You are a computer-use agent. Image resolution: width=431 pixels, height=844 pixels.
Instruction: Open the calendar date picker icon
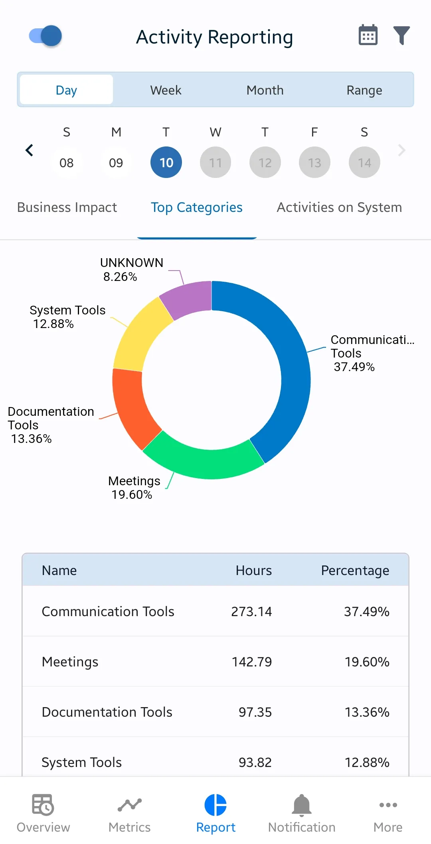[x=368, y=35]
